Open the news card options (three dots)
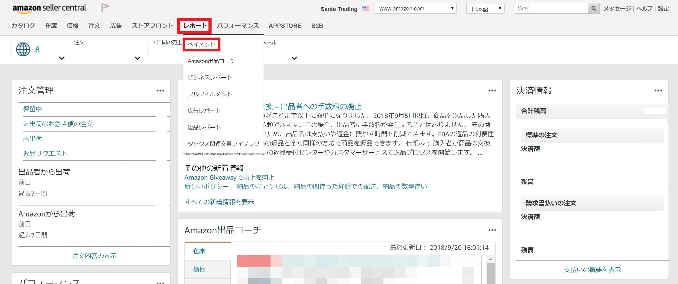This screenshot has width=678, height=284. [x=492, y=91]
